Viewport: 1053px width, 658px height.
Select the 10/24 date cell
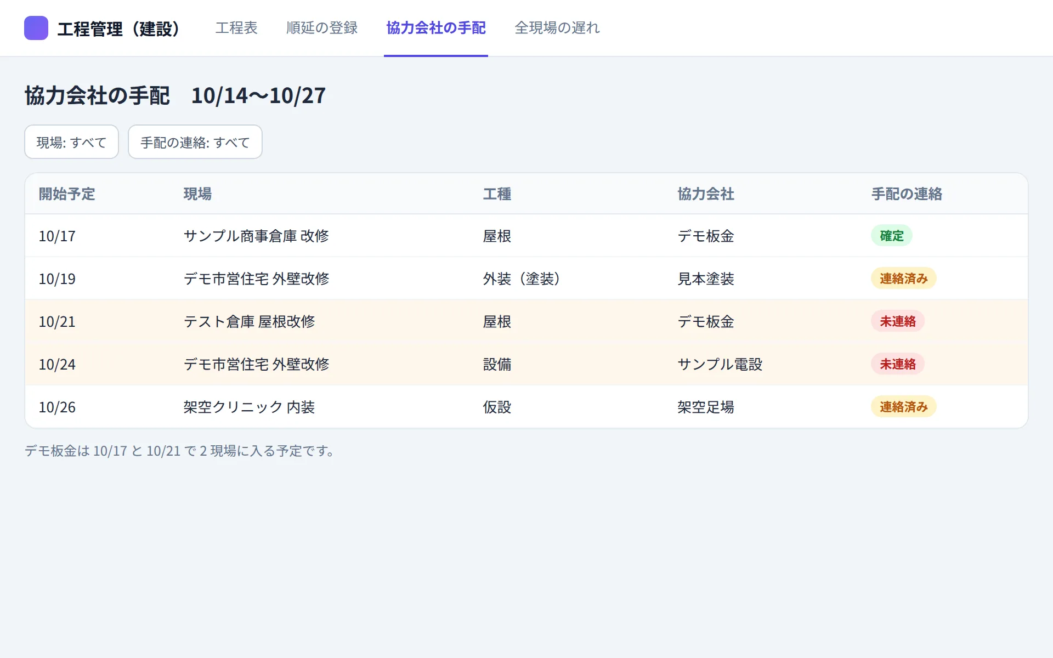click(x=57, y=365)
